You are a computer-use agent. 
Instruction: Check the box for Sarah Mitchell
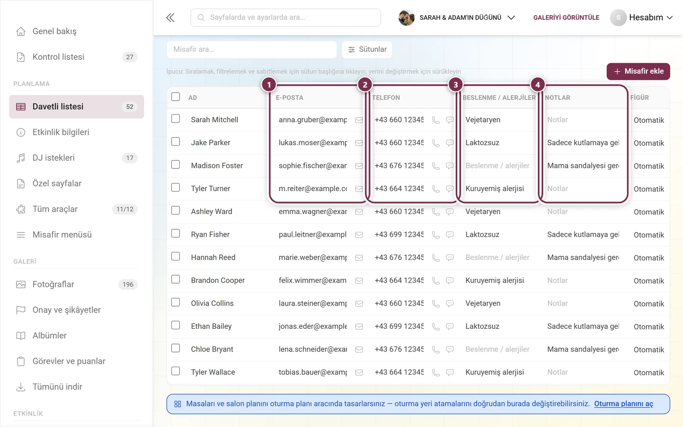[x=175, y=119]
